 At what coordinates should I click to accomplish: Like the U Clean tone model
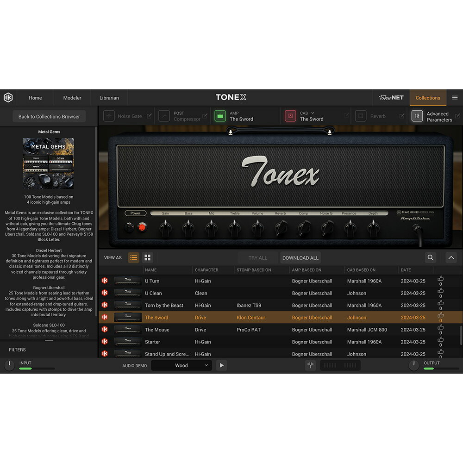pos(441,291)
